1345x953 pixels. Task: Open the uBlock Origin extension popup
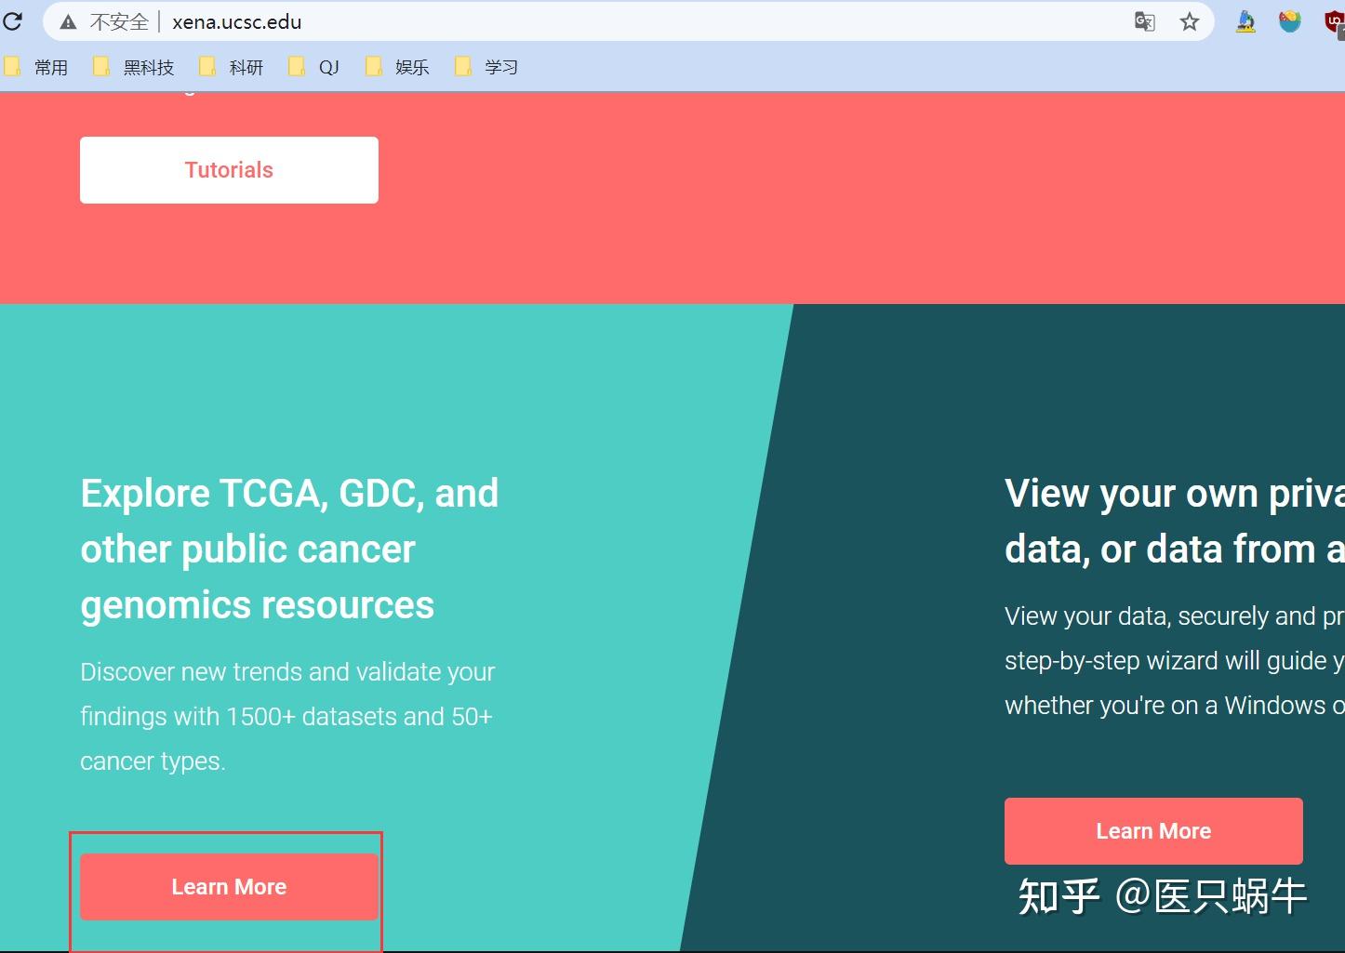pyautogui.click(x=1334, y=21)
